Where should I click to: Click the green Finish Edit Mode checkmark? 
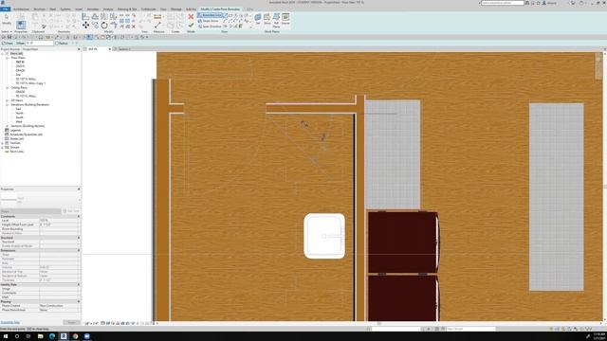click(191, 26)
